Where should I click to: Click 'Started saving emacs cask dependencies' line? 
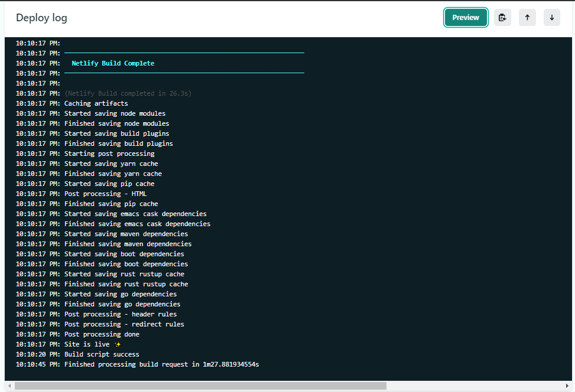pyautogui.click(x=135, y=214)
